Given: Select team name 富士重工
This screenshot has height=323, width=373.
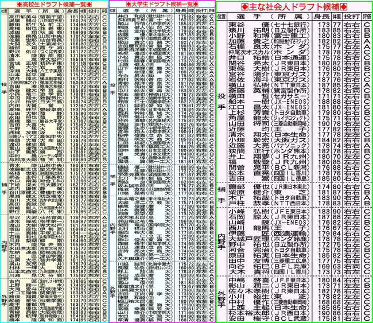Looking at the screenshot, I should [290, 36].
